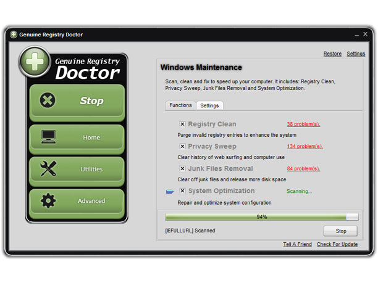This screenshot has height=283, width=378.
Task: Disable the Junk Files Removal checkbox
Action: click(x=182, y=169)
